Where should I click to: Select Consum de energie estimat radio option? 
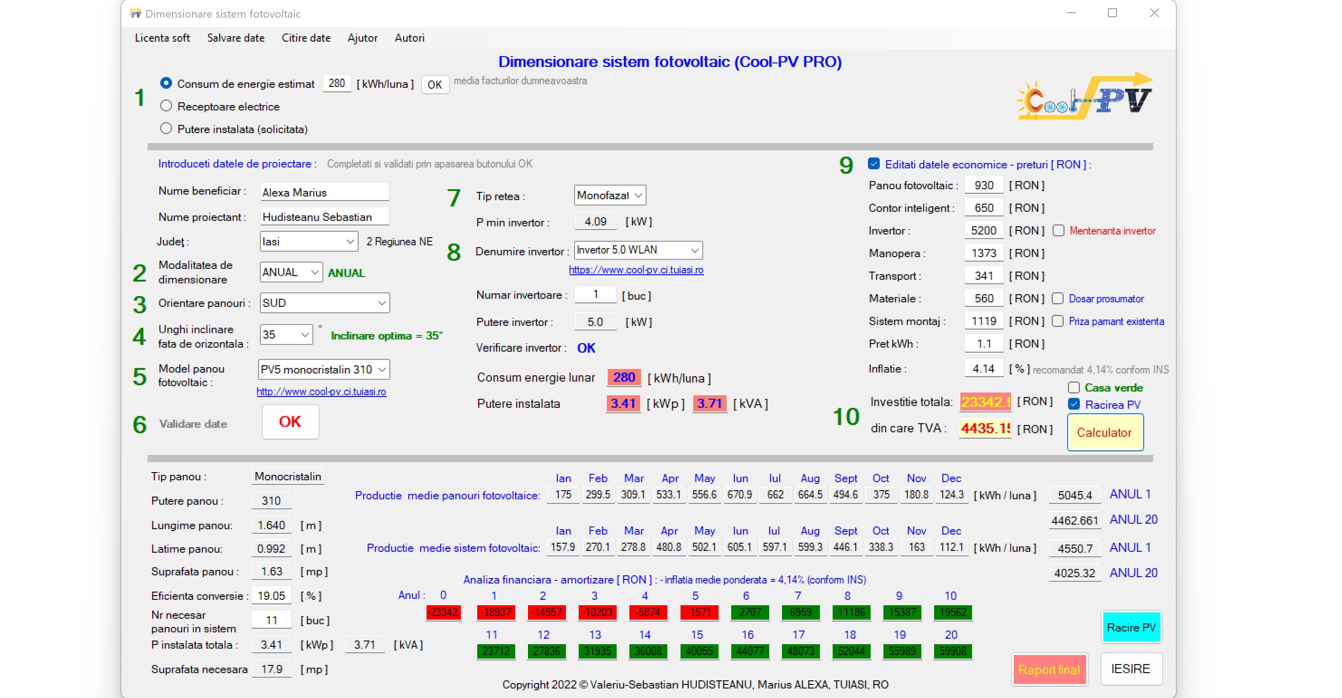pos(166,83)
